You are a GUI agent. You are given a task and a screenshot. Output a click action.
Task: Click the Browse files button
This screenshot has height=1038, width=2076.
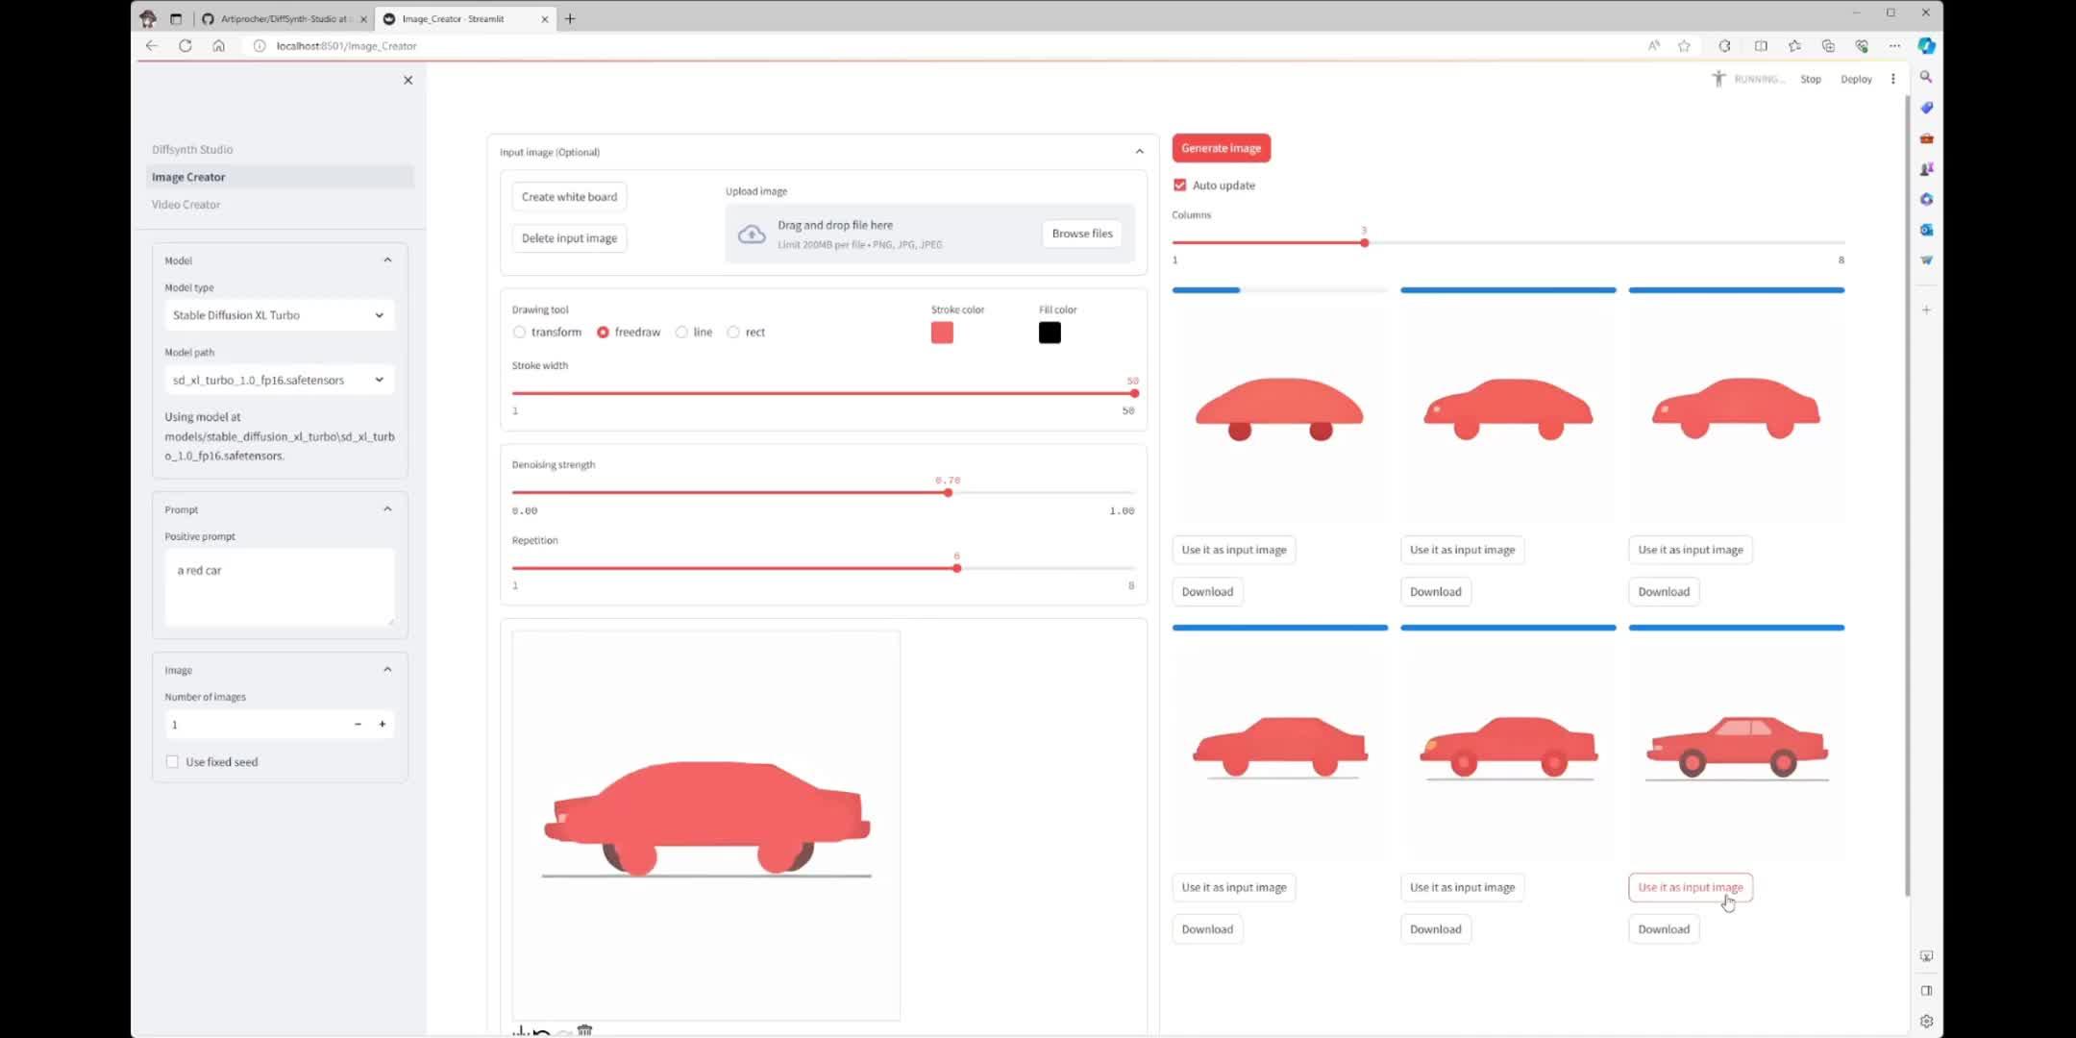tap(1081, 233)
